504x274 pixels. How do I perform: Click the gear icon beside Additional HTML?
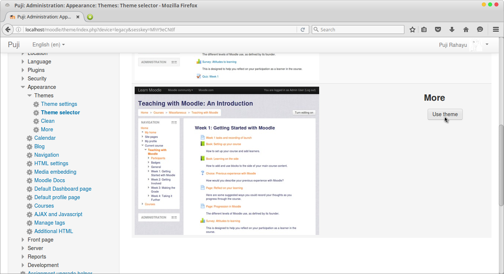click(x=29, y=231)
